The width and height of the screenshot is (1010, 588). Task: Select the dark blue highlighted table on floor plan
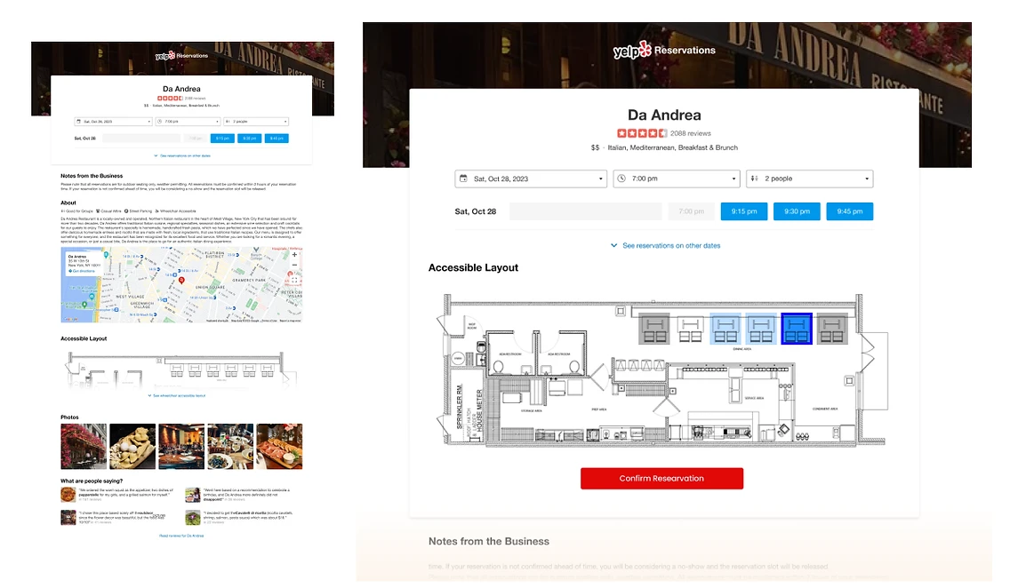point(796,328)
